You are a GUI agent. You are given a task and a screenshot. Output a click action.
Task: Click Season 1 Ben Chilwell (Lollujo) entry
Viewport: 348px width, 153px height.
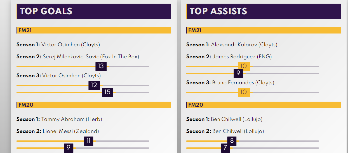pyautogui.click(x=224, y=119)
